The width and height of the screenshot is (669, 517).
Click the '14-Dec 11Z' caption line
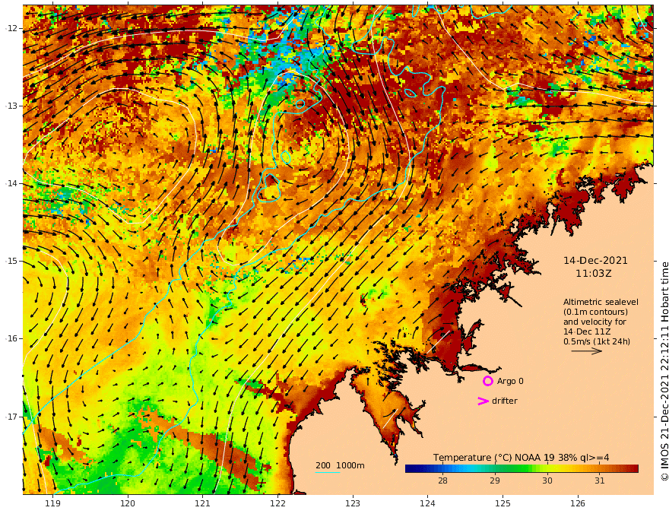[587, 331]
